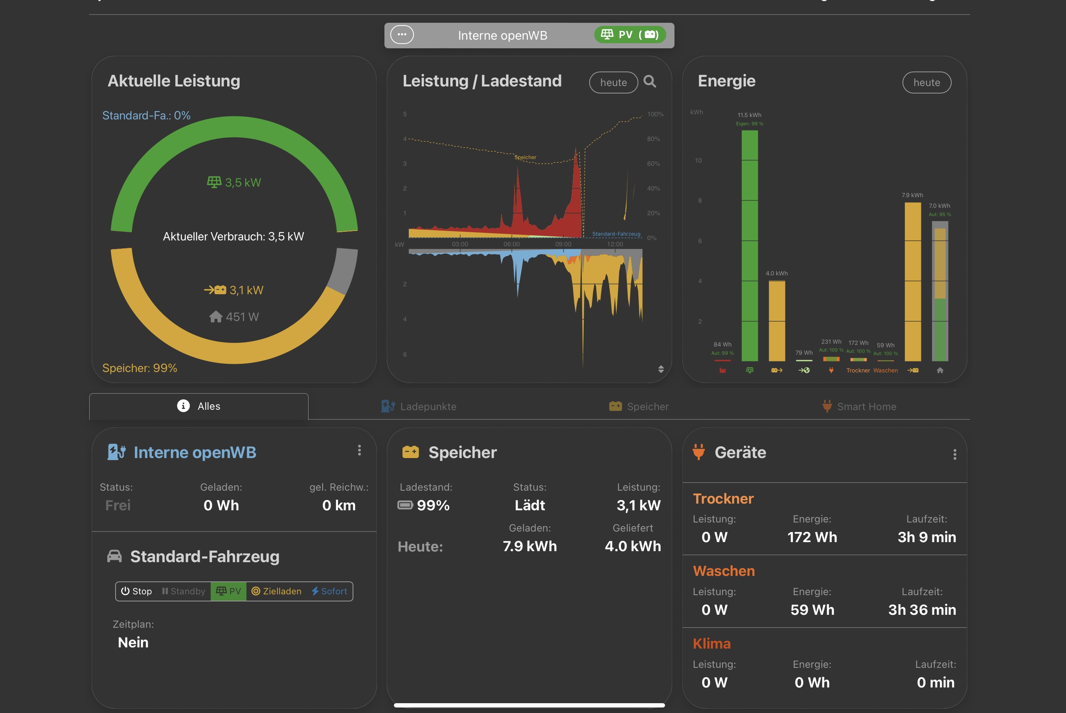Select Sofort charging mode

click(x=329, y=591)
